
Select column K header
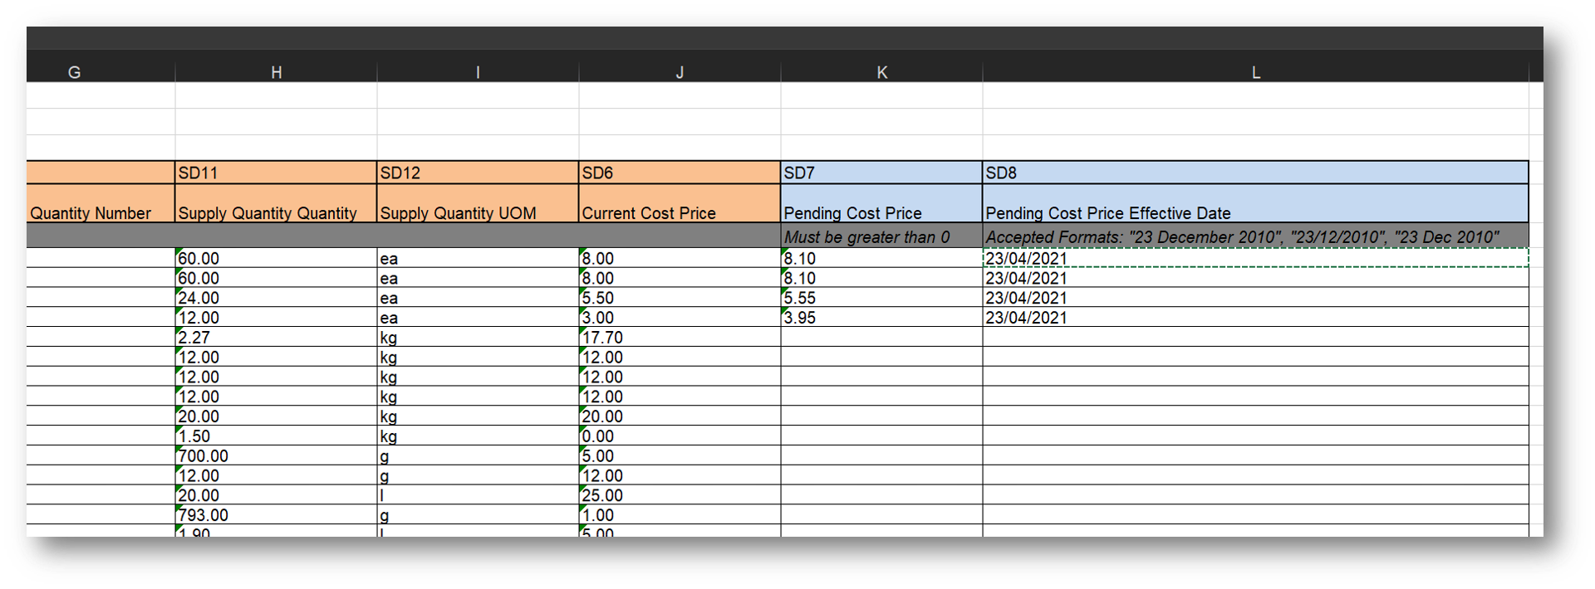[x=881, y=72]
